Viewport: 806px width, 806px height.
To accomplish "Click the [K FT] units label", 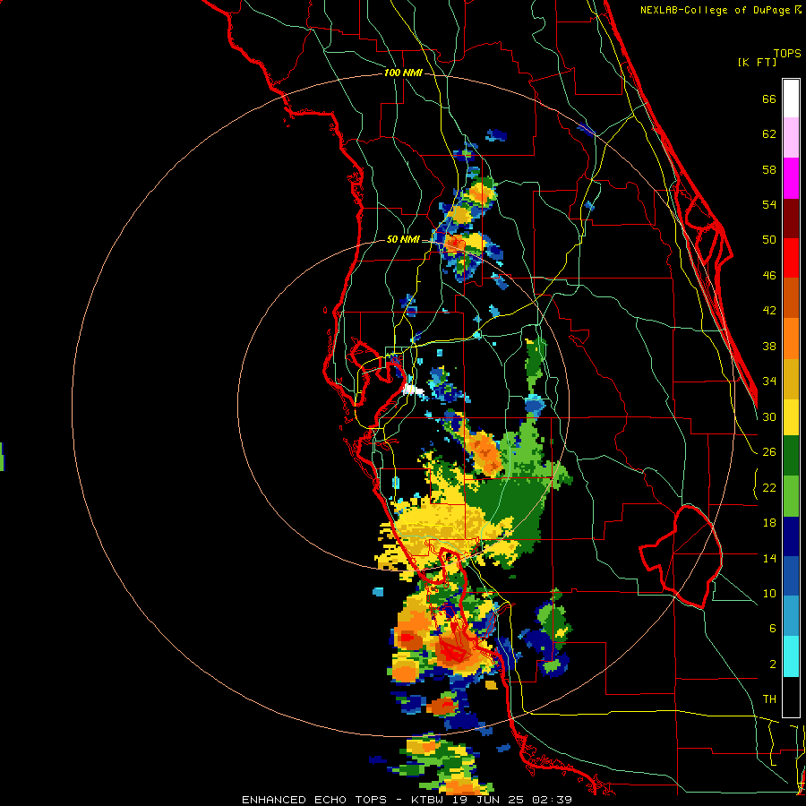I will click(757, 63).
